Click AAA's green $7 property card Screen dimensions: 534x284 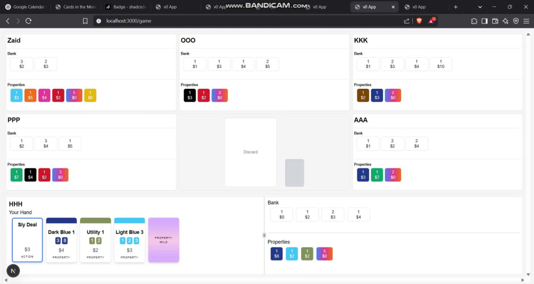tap(377, 175)
